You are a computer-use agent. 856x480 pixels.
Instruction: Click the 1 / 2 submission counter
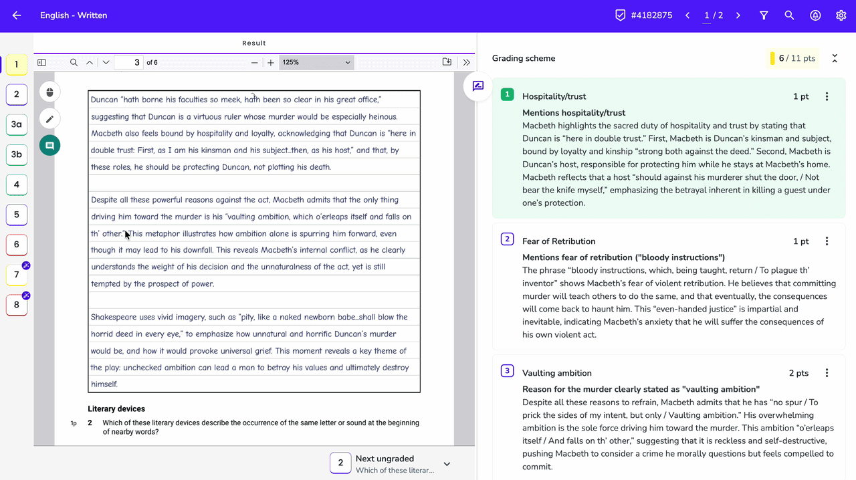coord(713,15)
